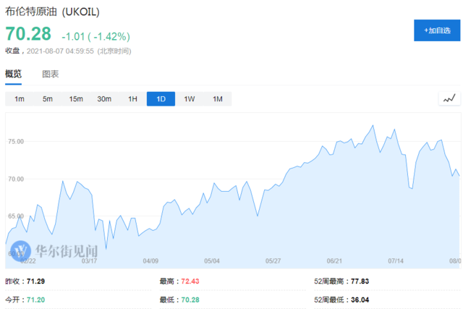Click the 52周最高 value 77.83
This screenshot has width=463, height=309.
[x=360, y=282]
